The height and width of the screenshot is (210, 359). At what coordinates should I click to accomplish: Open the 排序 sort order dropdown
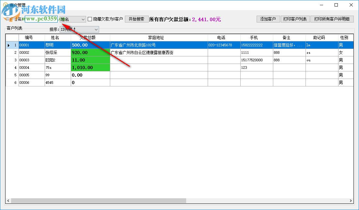pos(79,30)
